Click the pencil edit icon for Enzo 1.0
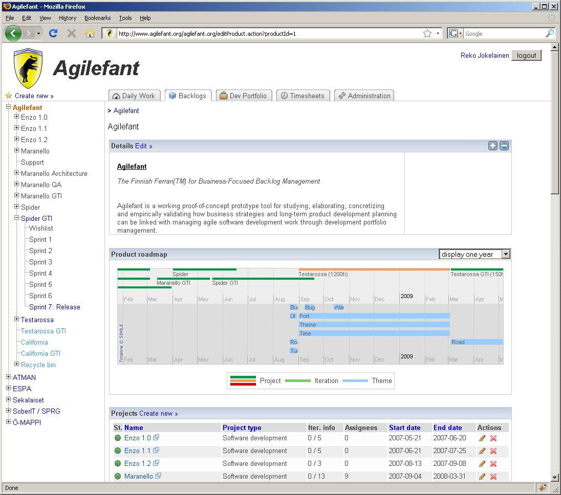Screen dimensions: 561x495 (482, 438)
